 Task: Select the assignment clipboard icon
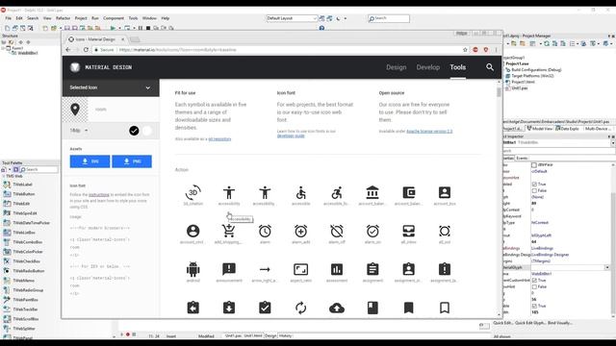(x=372, y=269)
